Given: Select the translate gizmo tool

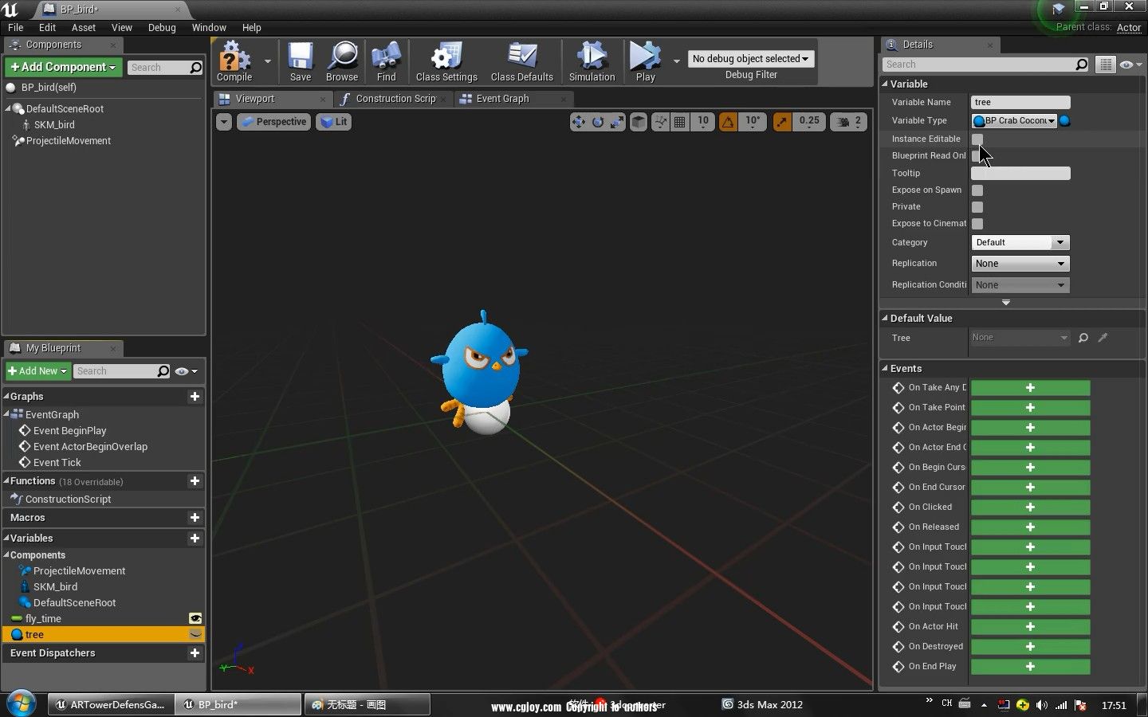Looking at the screenshot, I should tap(579, 122).
